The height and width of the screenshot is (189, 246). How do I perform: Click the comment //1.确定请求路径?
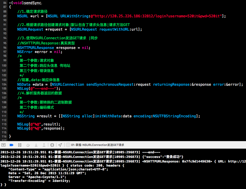click(32, 11)
